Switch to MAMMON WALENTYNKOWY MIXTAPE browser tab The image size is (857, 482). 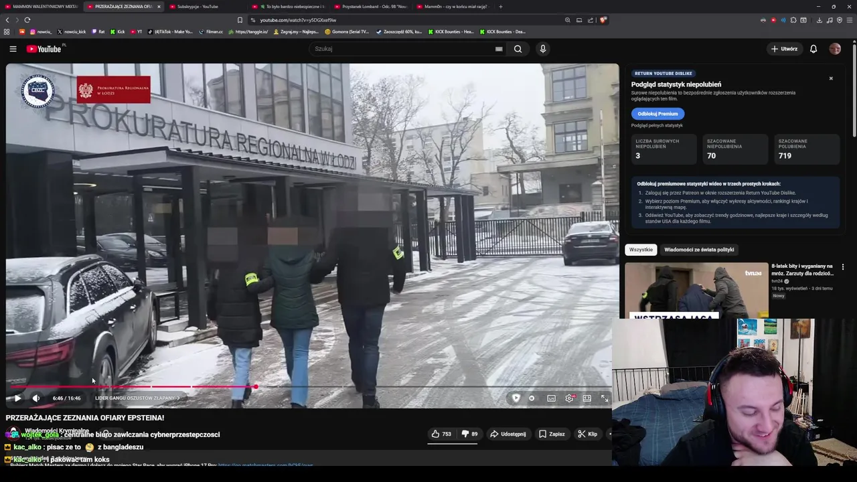click(42, 7)
